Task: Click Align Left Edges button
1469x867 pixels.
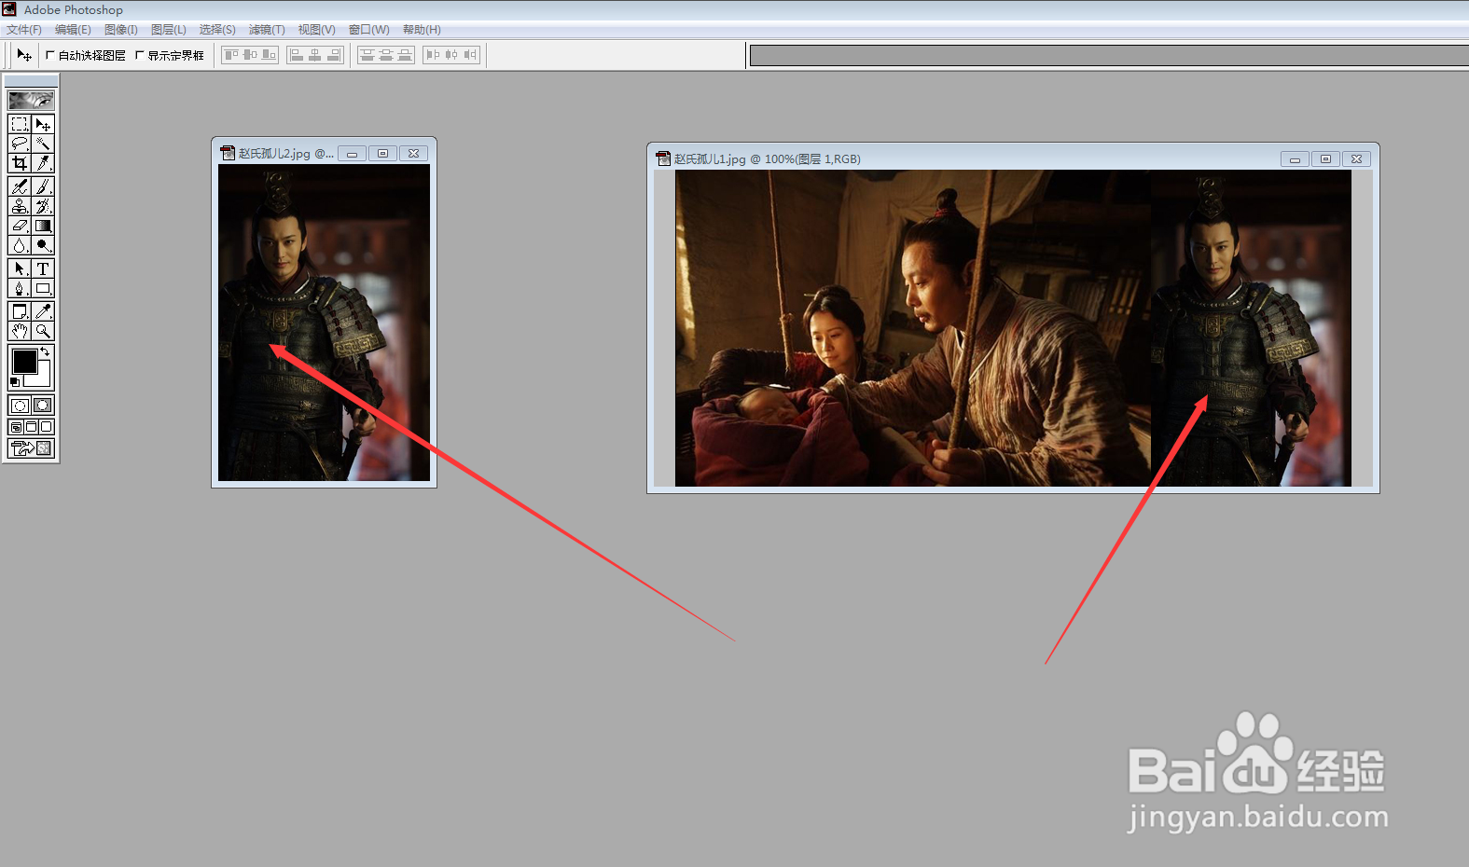Action: 297,55
